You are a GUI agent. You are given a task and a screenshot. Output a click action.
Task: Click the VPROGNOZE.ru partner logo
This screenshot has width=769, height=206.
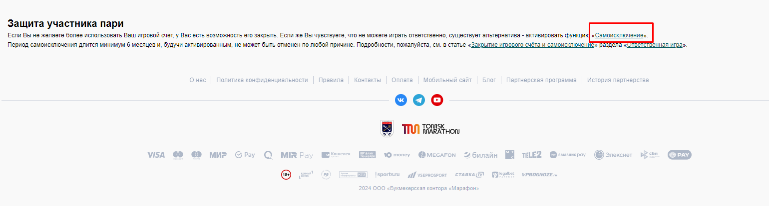click(x=539, y=175)
